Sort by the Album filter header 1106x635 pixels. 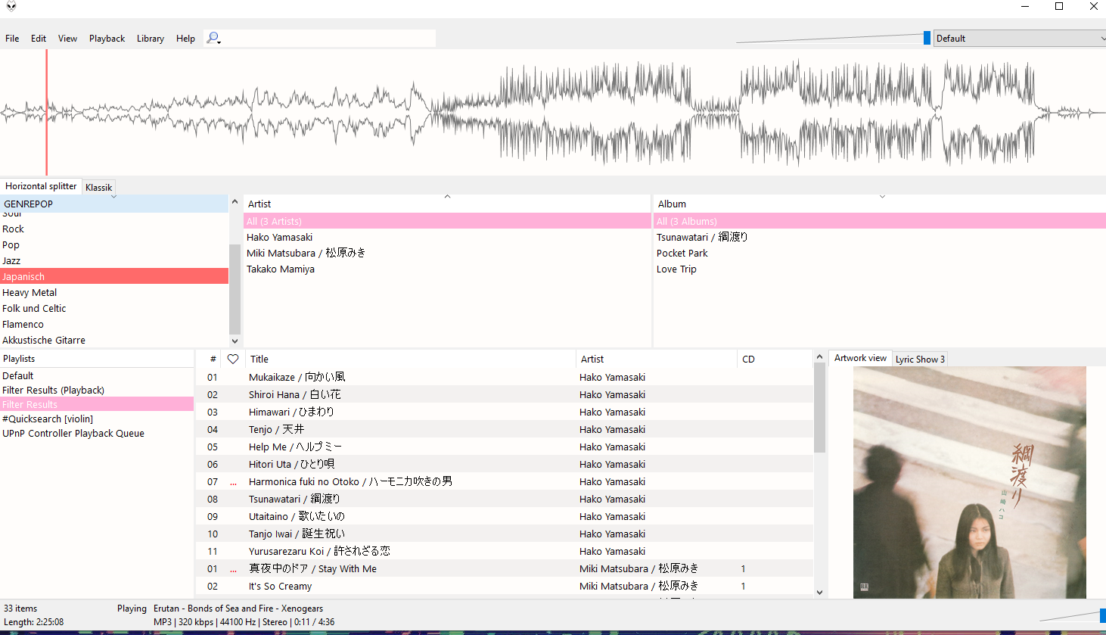(x=880, y=204)
